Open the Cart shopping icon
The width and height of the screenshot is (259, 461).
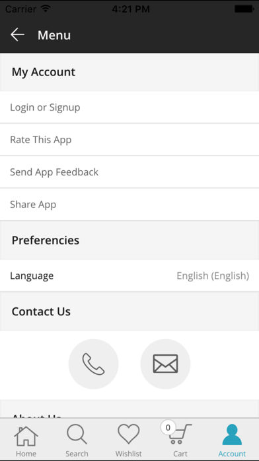180,434
